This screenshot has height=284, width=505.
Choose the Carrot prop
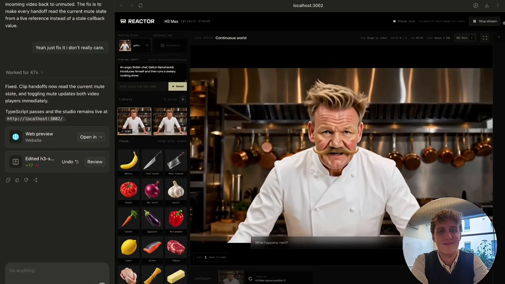(129, 221)
